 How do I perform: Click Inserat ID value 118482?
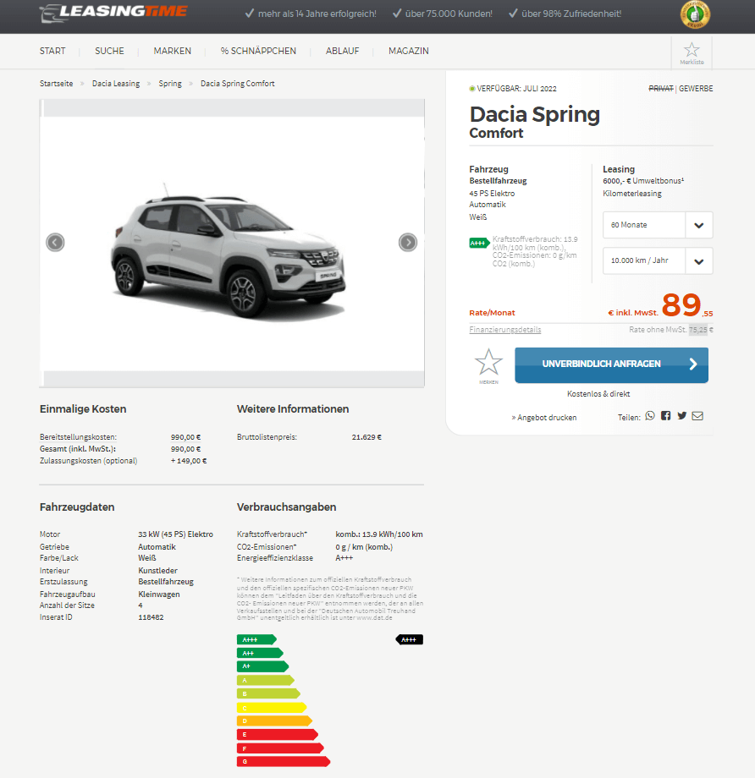click(x=151, y=617)
